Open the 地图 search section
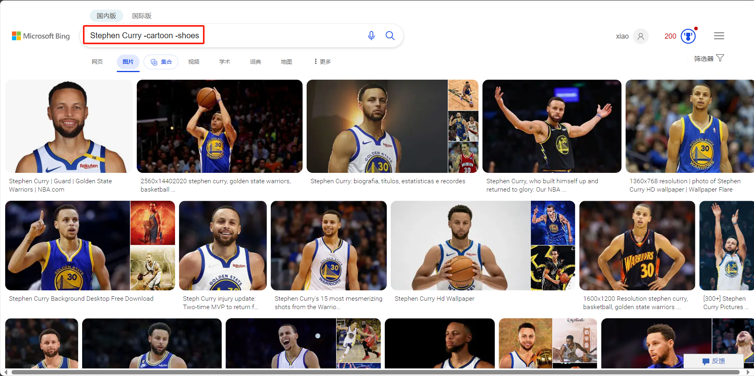Viewport: 754px width, 376px height. point(286,62)
